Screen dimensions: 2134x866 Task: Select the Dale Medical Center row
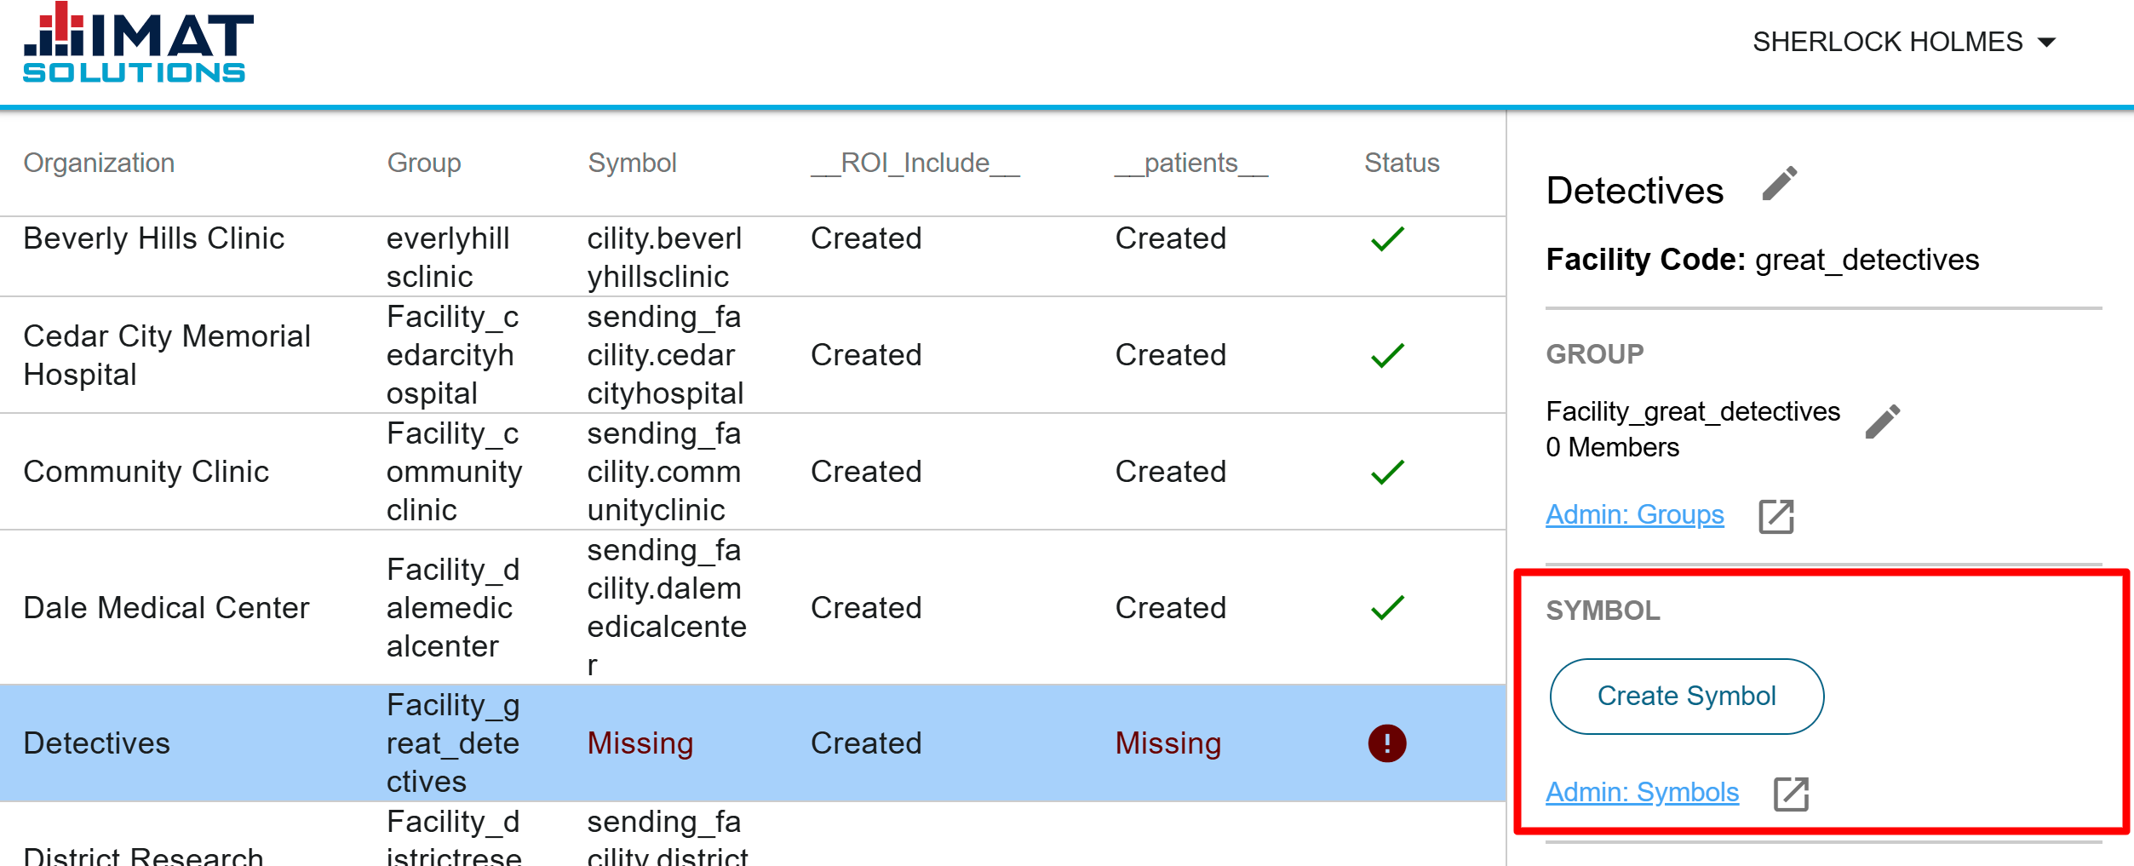click(x=753, y=607)
